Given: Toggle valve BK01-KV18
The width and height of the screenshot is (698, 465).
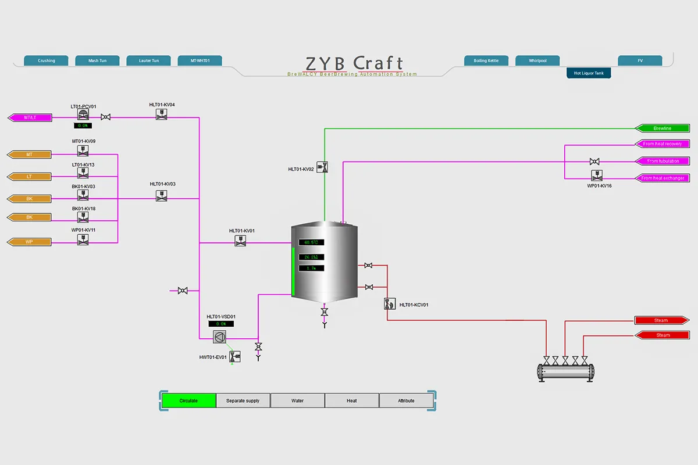Looking at the screenshot, I should click(83, 217).
